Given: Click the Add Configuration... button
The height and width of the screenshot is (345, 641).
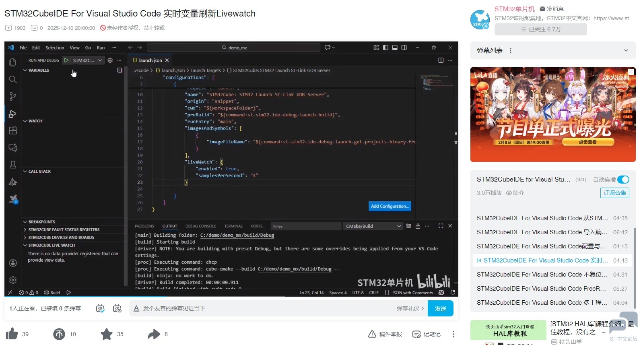Looking at the screenshot, I should point(390,206).
